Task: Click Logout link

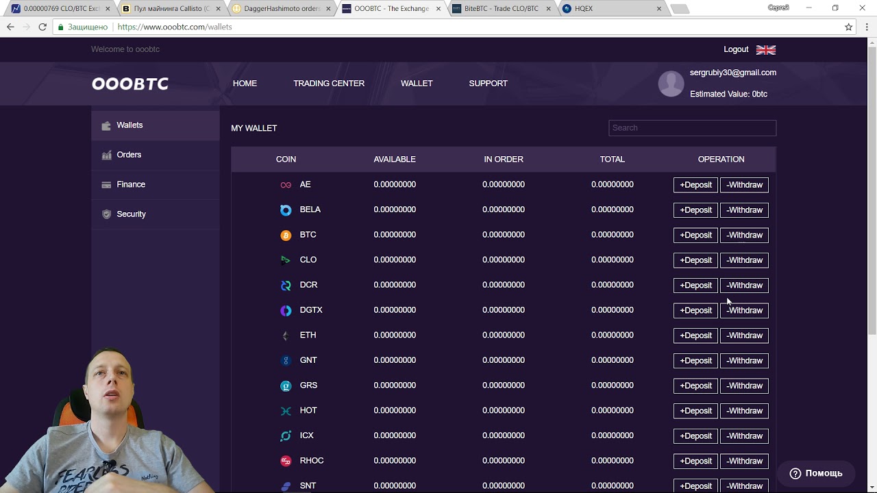Action: coord(736,49)
